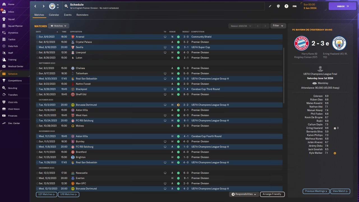Open Competitions in the sidebar

pyautogui.click(x=15, y=81)
